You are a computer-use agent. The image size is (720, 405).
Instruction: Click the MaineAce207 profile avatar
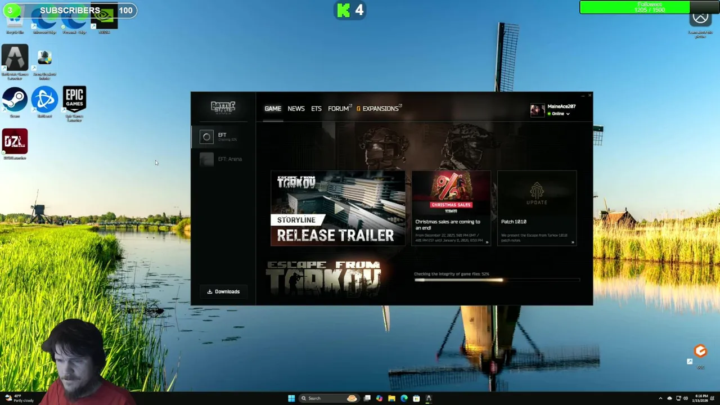coord(537,110)
